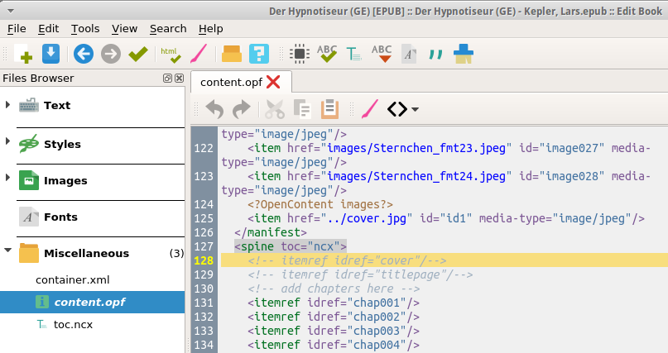Click the blue question mark help icon
Screen dimensions: 668x353
(x=259, y=55)
